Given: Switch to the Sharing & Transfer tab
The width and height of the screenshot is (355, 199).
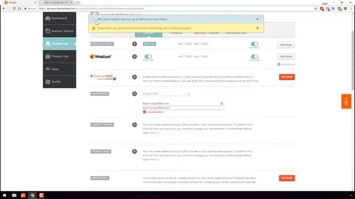Looking at the screenshot, I should point(206,33).
